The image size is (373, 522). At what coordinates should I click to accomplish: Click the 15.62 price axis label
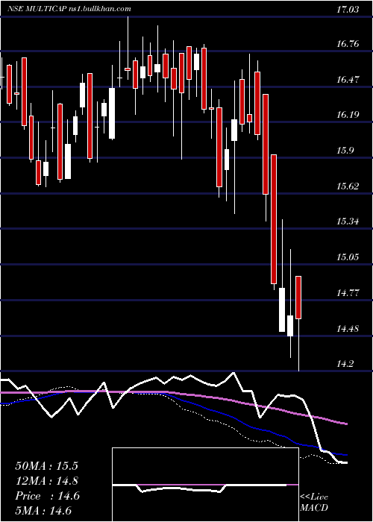[x=348, y=186]
